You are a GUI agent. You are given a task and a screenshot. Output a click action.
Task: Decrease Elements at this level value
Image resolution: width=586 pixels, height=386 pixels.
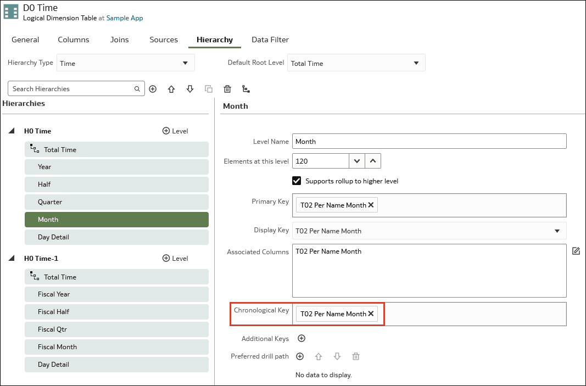(x=357, y=161)
